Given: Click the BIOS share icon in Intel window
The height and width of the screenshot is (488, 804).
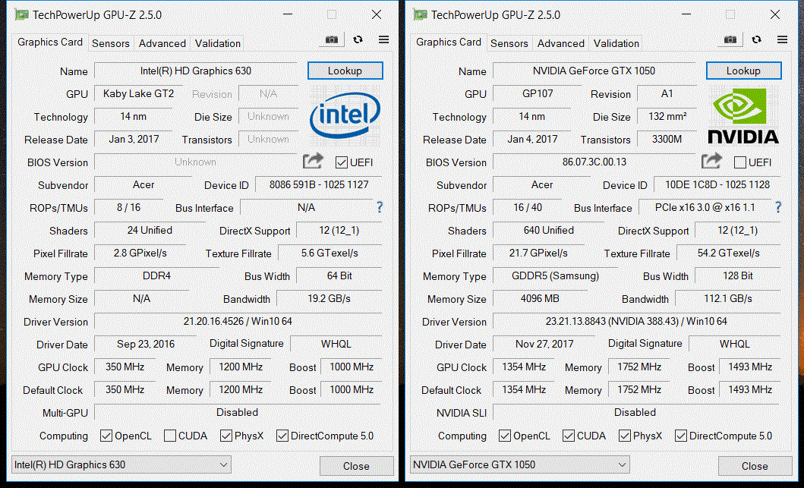Looking at the screenshot, I should pos(313,161).
